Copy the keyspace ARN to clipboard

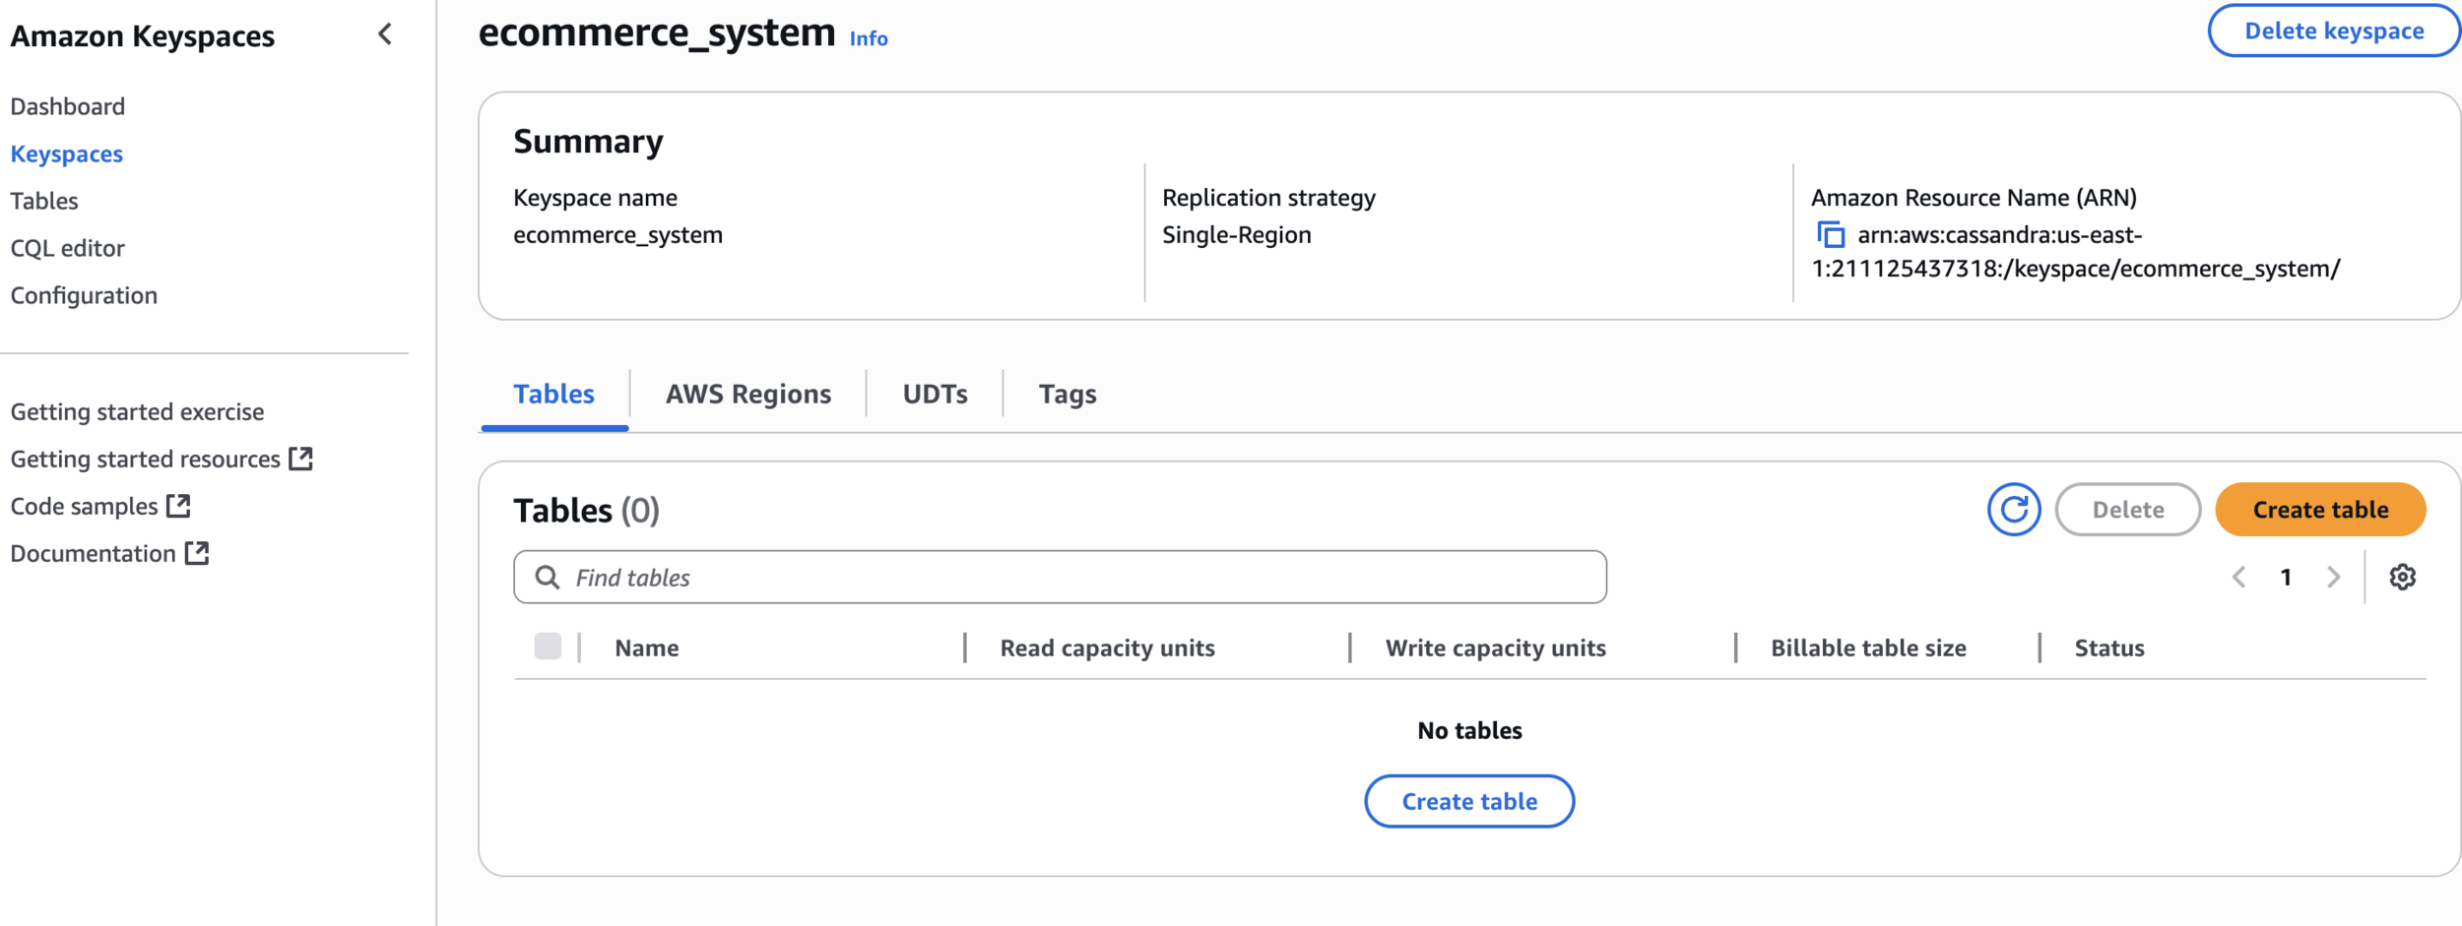click(x=1830, y=235)
